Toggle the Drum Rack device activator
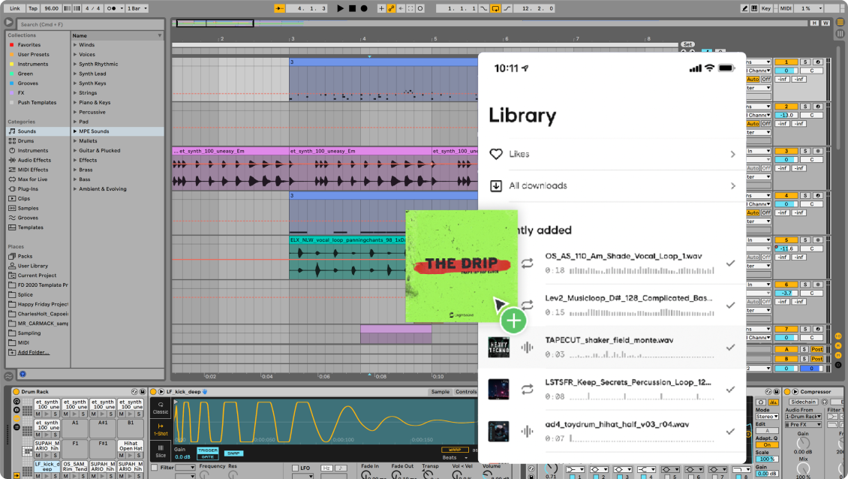Viewport: 848px width, 479px height. tap(17, 391)
